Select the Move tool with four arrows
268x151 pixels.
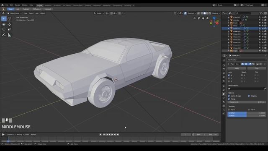(x=9, y=24)
